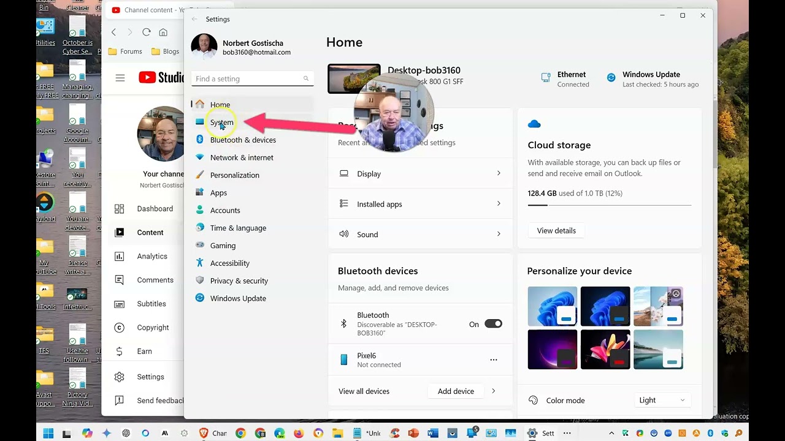
Task: Open System in Settings sidebar
Action: point(221,123)
